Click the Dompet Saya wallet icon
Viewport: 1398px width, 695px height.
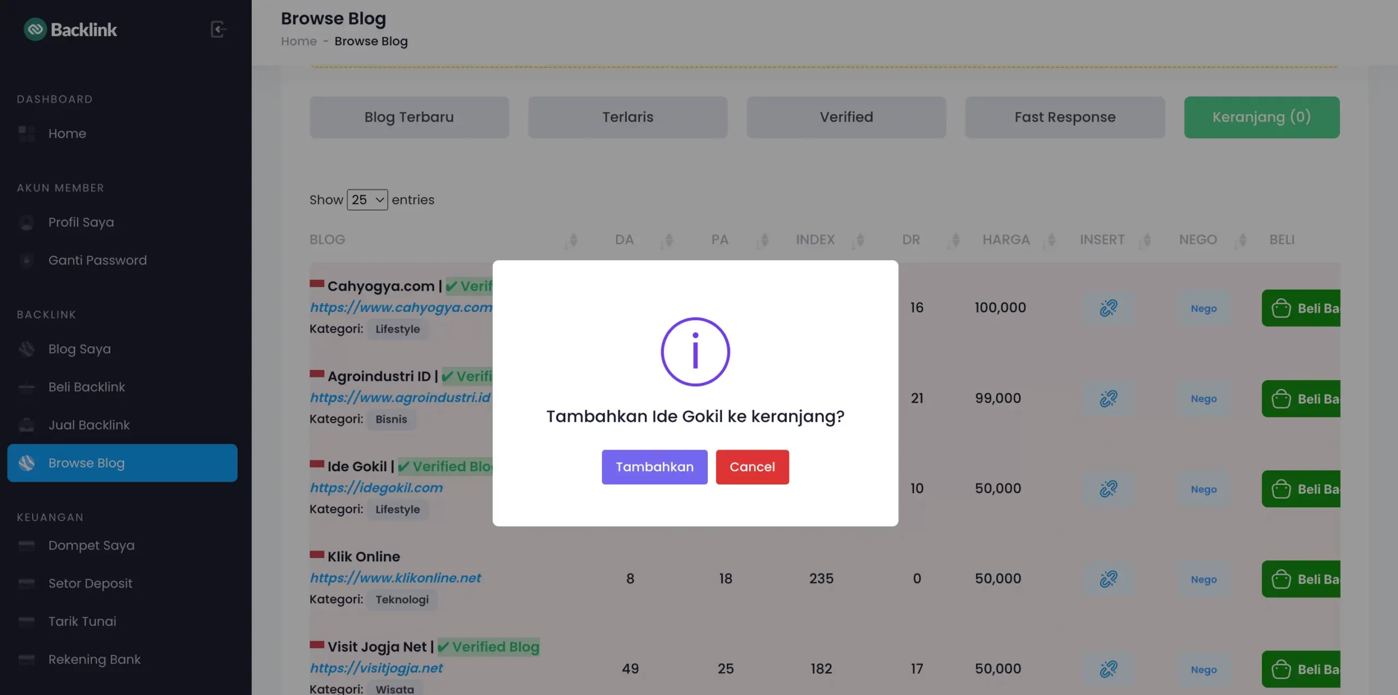[27, 545]
